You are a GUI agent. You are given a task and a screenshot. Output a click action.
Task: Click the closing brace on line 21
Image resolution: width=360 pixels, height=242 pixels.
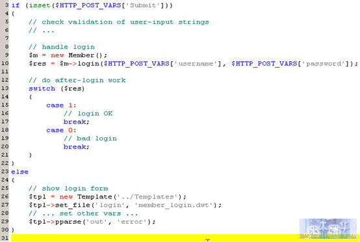pos(31,155)
